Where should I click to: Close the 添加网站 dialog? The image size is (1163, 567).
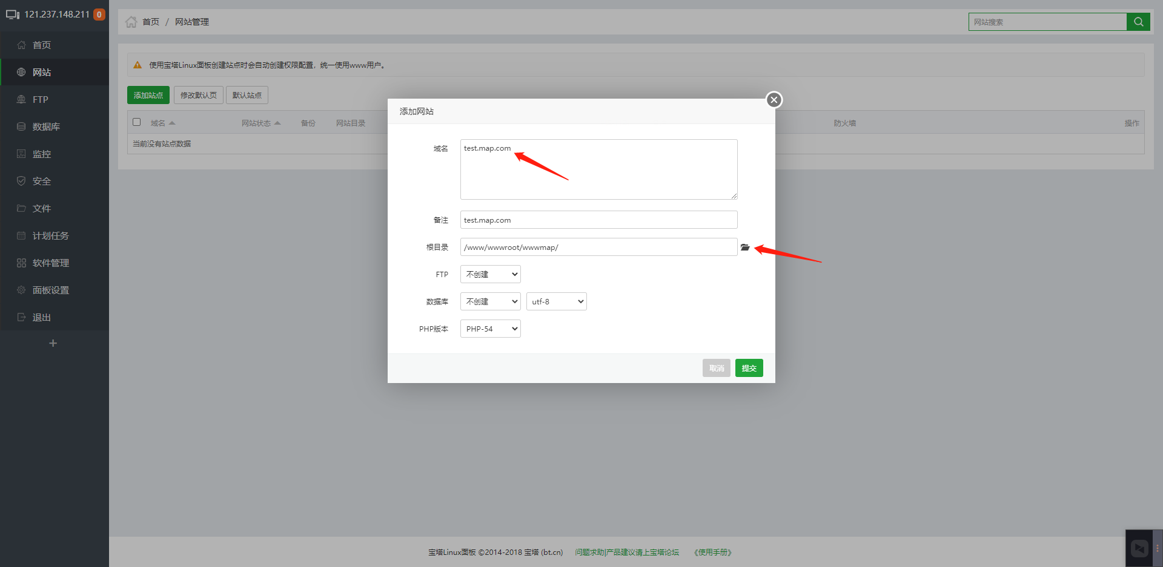[774, 100]
